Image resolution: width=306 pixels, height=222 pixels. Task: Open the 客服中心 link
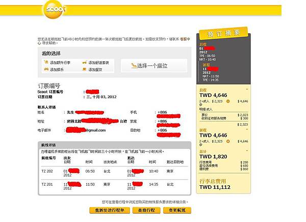pyautogui.click(x=185, y=39)
